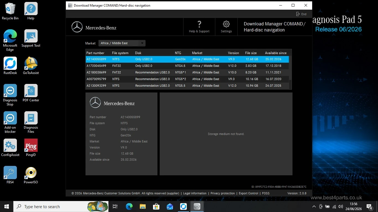
Task: Sort by Part number column header
Action: 95,53
